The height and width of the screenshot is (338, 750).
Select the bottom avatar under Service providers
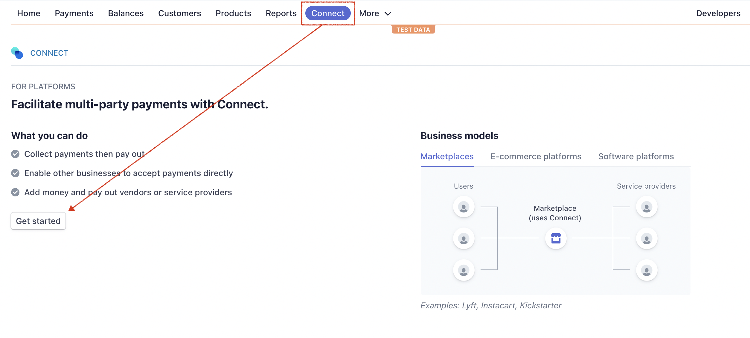647,270
